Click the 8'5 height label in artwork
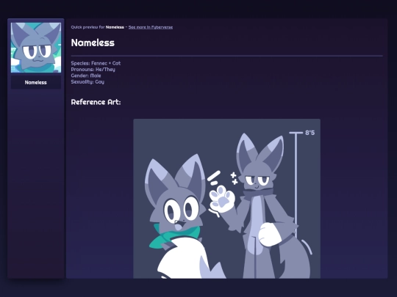397x297 pixels. pos(310,133)
